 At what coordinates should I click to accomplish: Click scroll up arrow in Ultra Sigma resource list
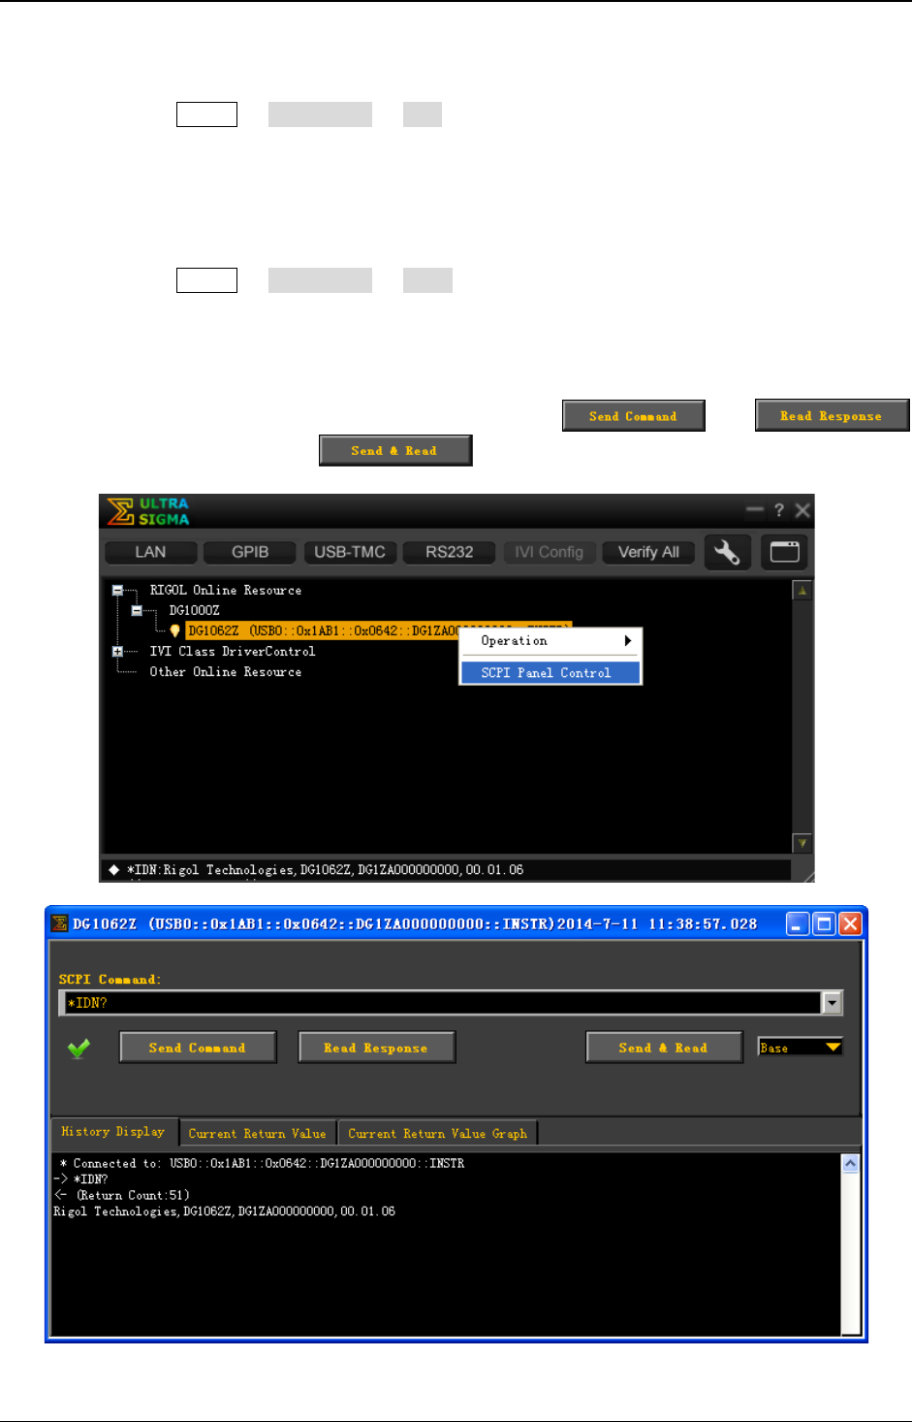[x=802, y=590]
